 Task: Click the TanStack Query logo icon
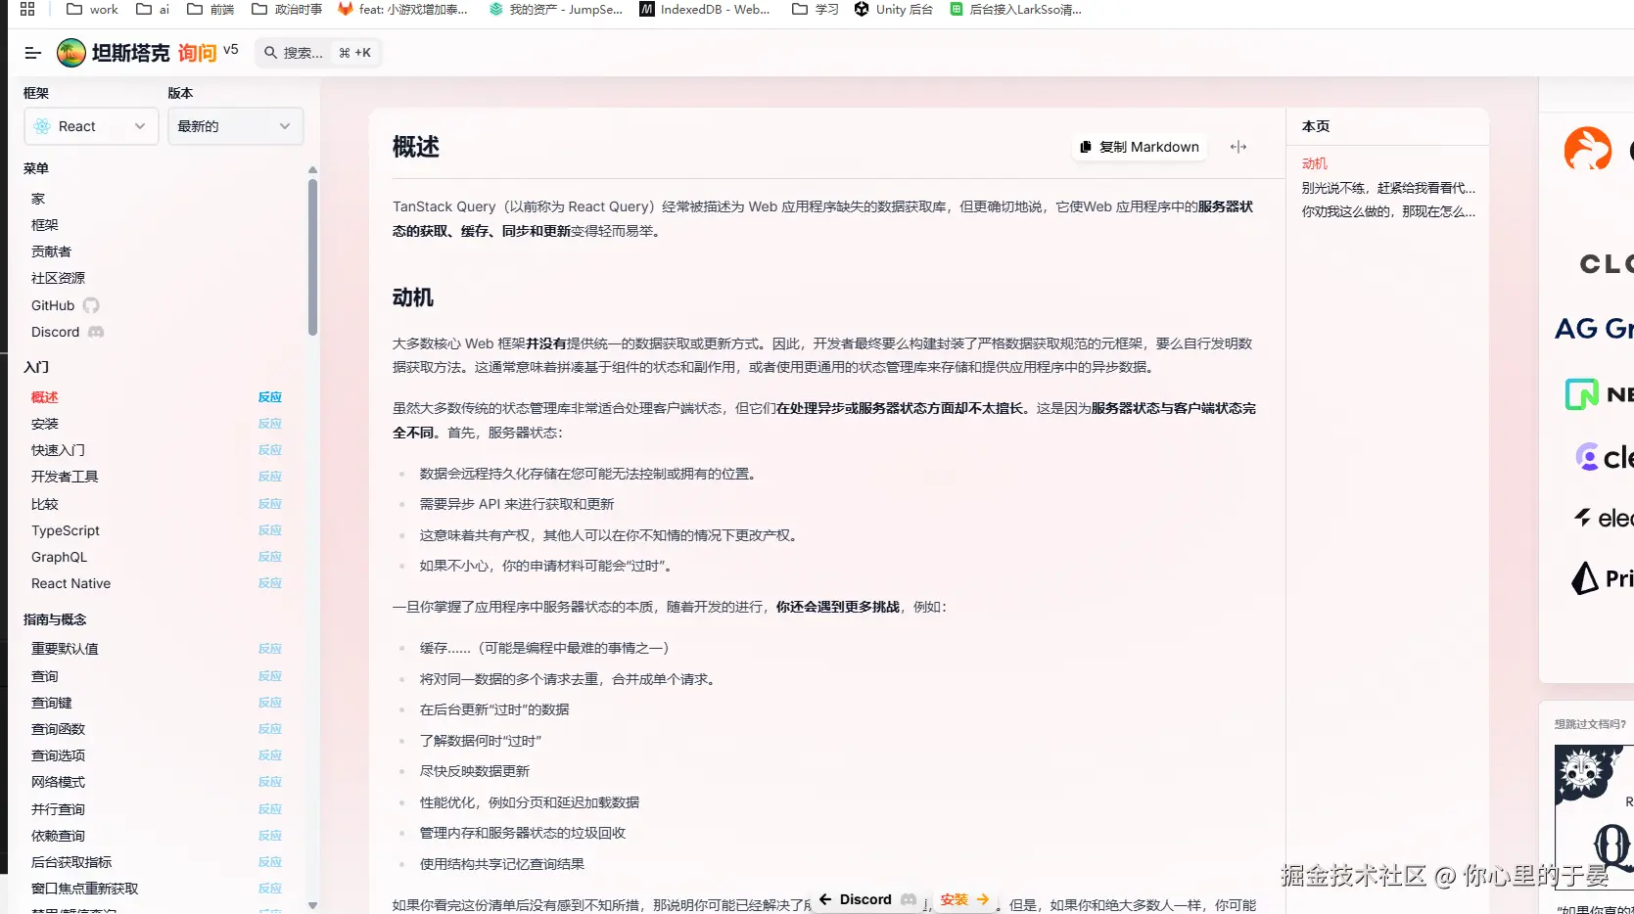point(70,53)
